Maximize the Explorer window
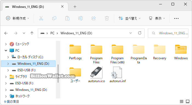The height and width of the screenshot is (105, 192). [173, 4]
